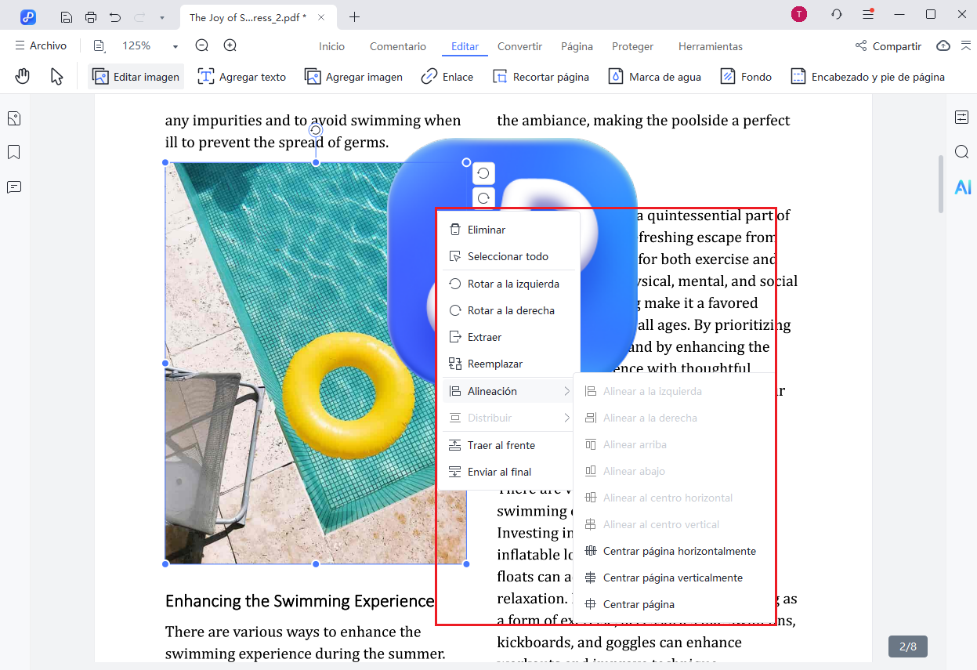
Task: Open the page thumbnails panel
Action: tap(13, 118)
